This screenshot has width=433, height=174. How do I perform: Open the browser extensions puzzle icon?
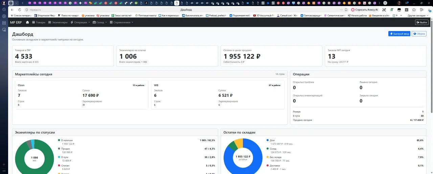[414, 10]
